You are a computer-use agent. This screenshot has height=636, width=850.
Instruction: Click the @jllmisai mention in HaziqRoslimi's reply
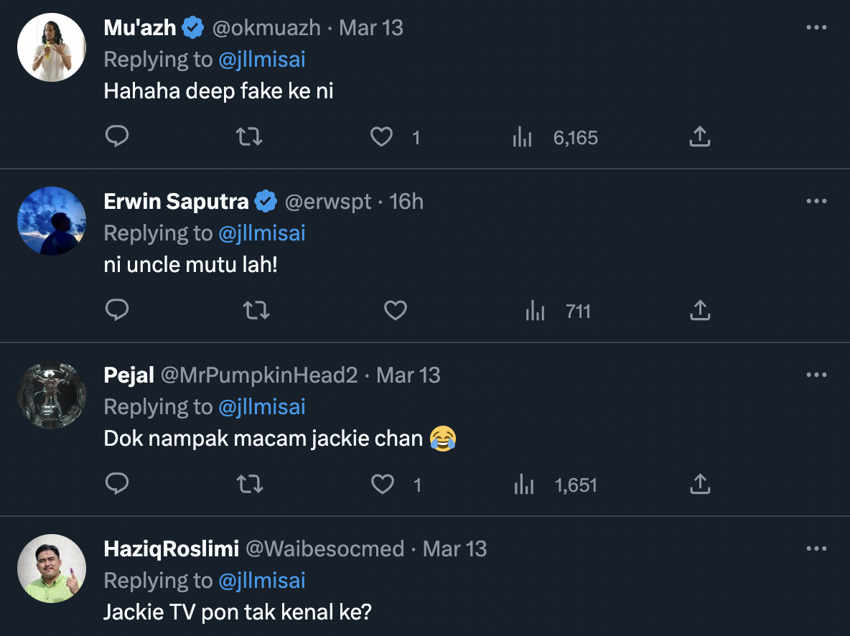click(262, 581)
